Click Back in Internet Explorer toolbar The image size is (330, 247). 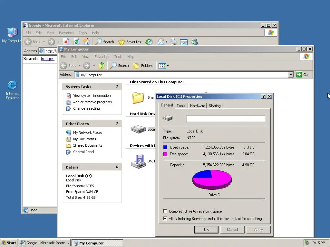33,42
